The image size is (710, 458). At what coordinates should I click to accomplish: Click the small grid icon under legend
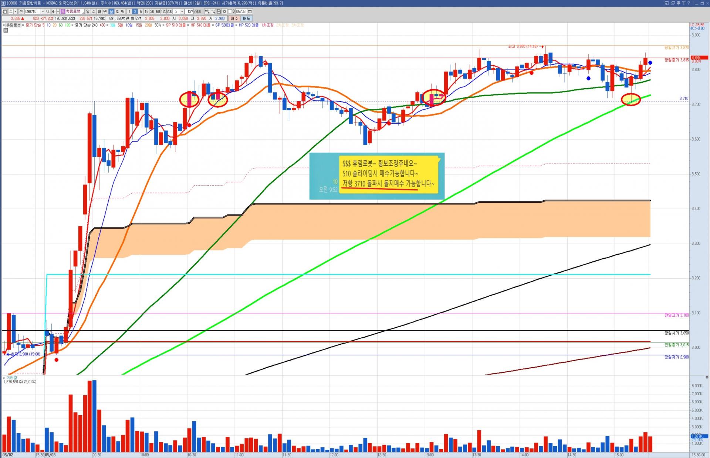coord(6,30)
